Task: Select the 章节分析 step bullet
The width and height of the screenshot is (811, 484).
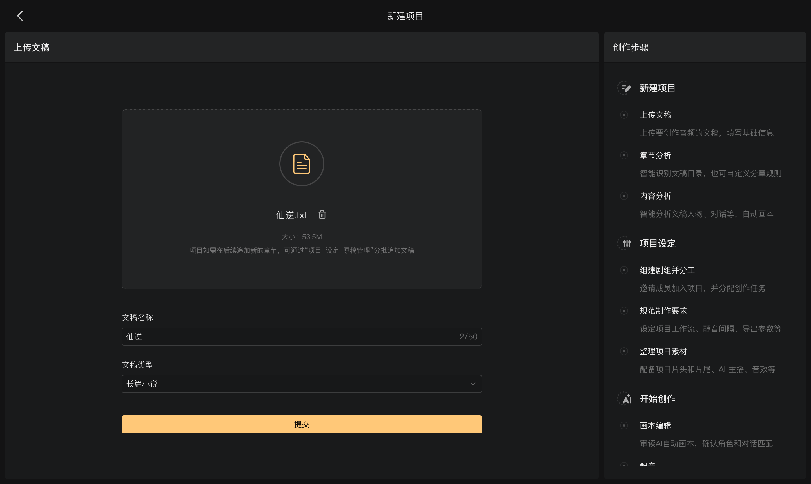Action: pyautogui.click(x=624, y=155)
